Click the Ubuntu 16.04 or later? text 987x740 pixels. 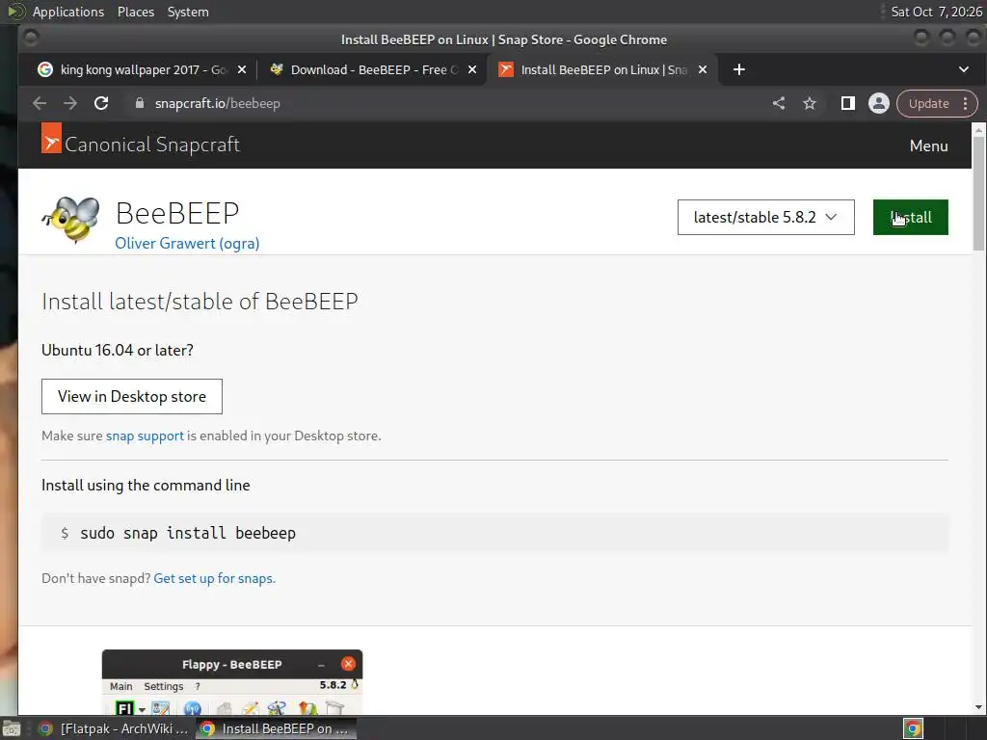tap(117, 350)
